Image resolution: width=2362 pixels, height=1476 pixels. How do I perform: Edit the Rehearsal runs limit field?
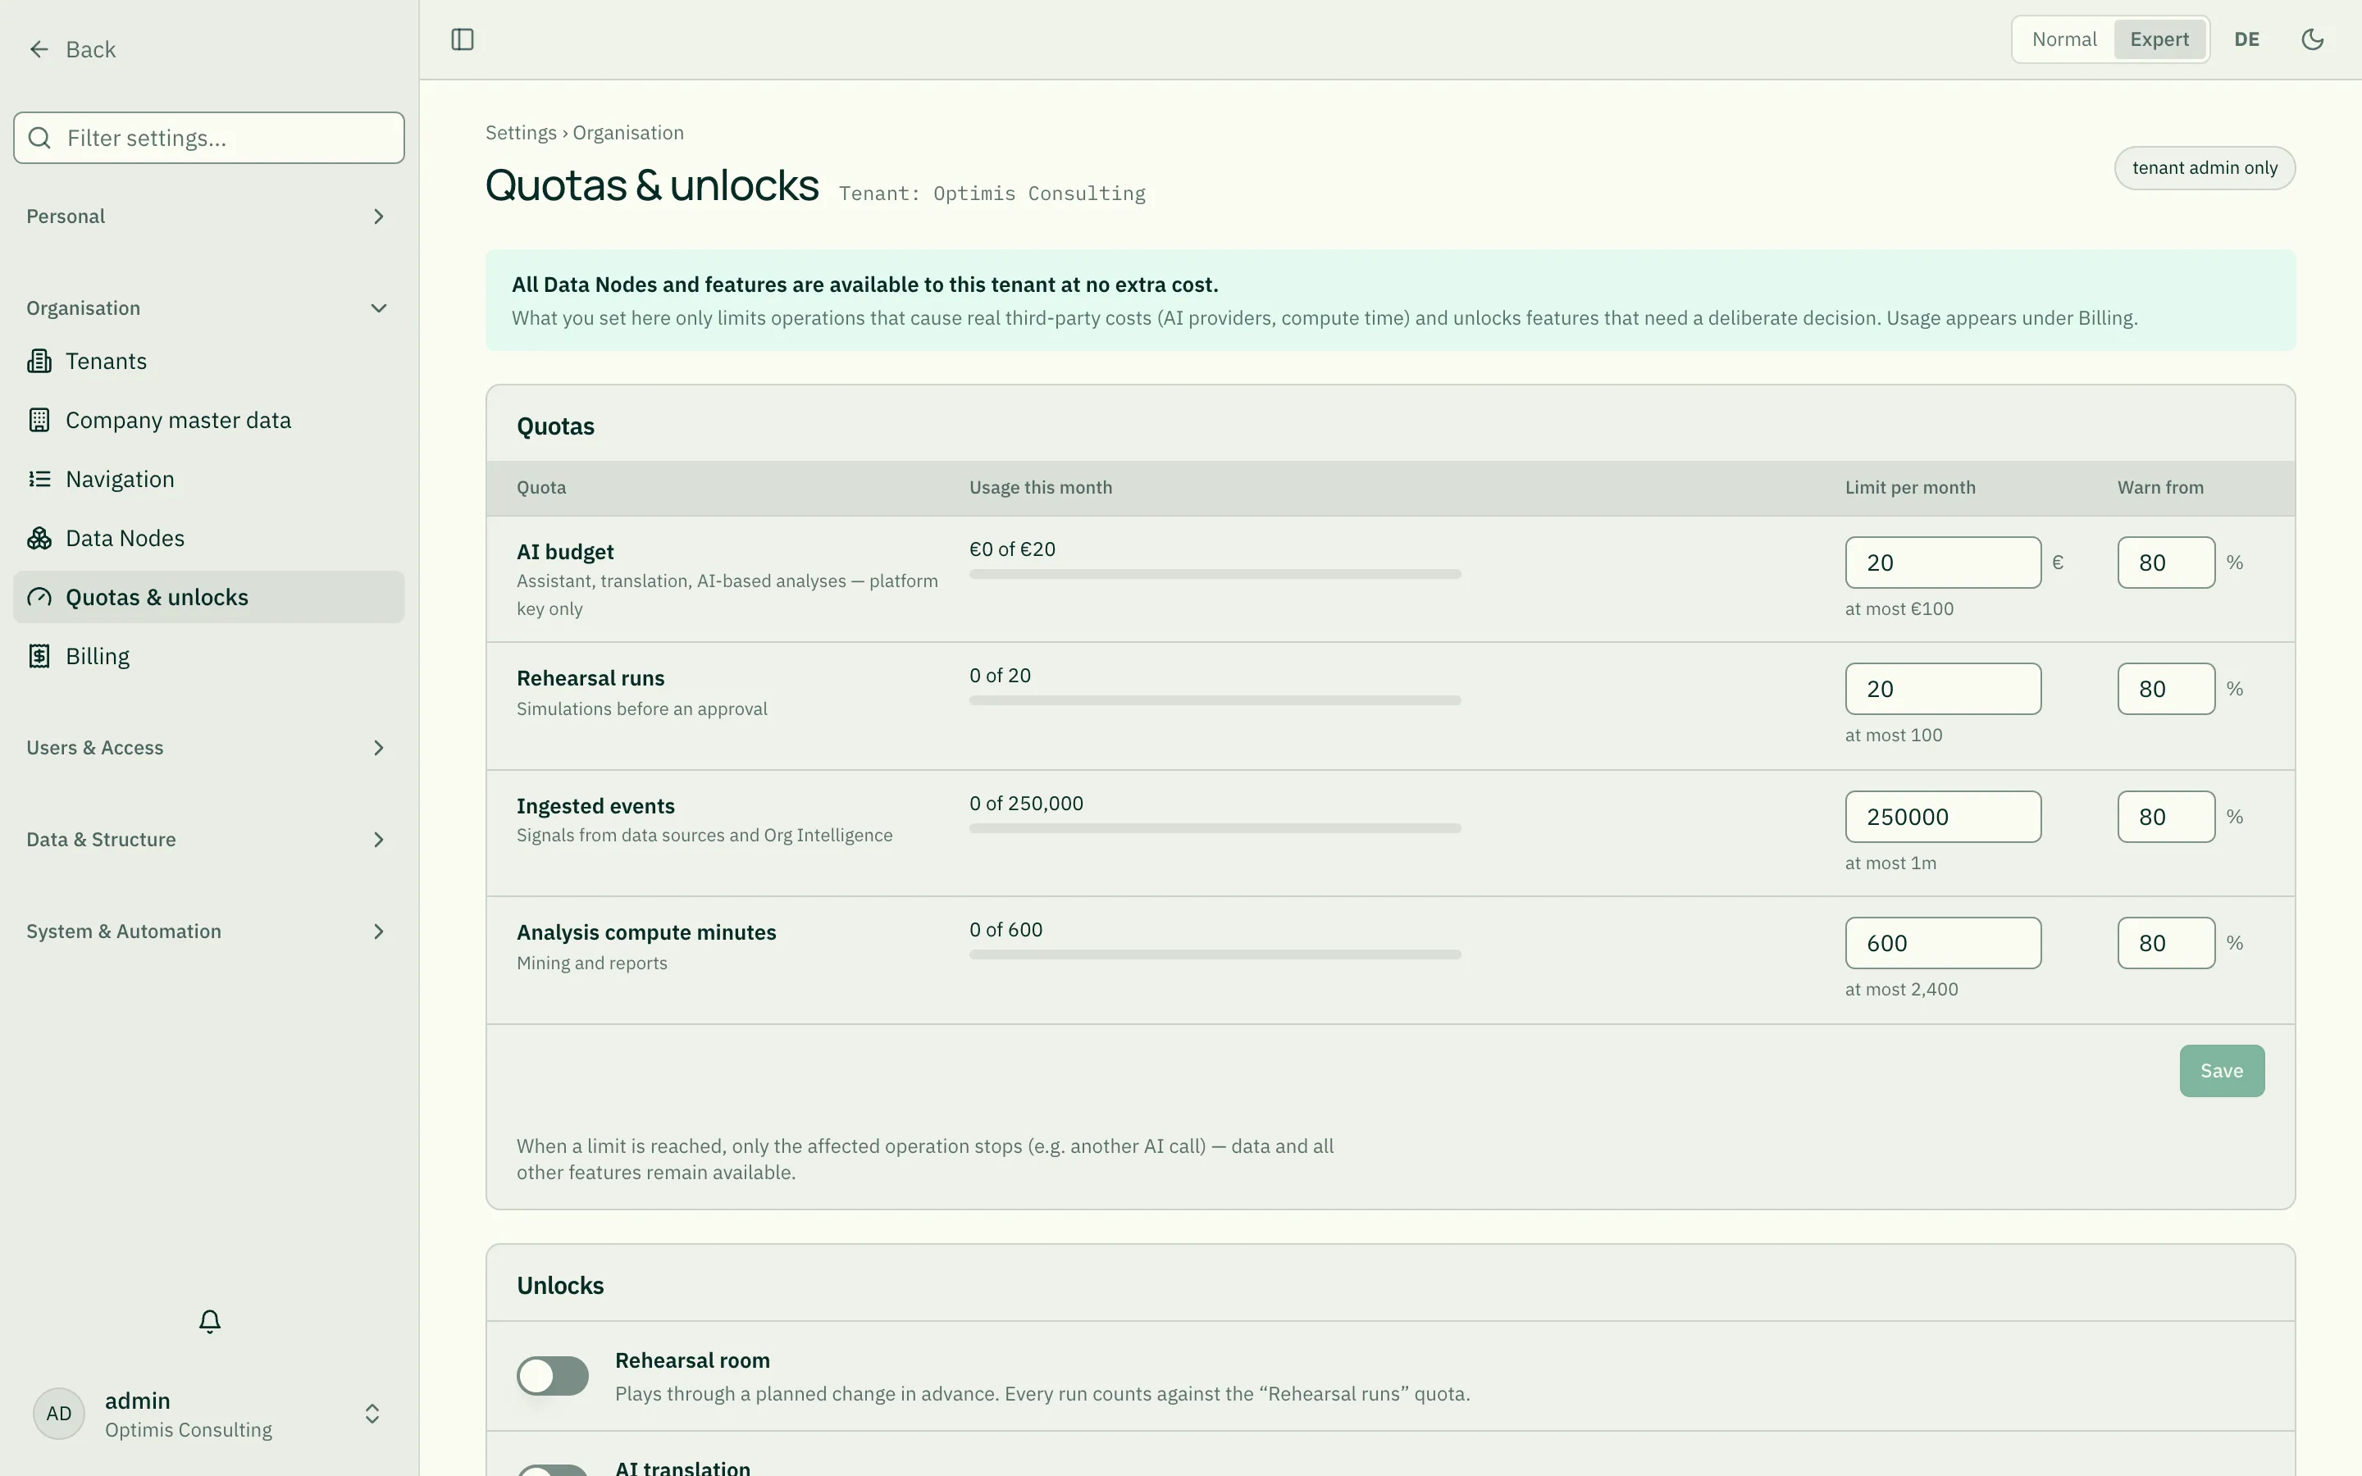click(x=1942, y=689)
